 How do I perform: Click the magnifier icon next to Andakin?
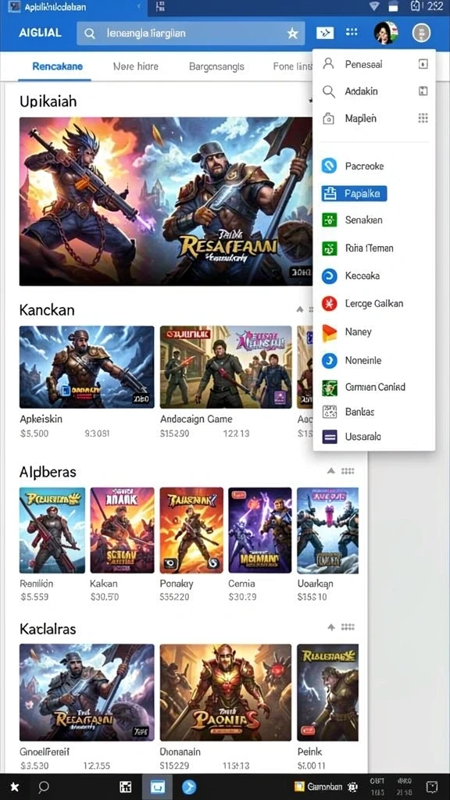329,91
